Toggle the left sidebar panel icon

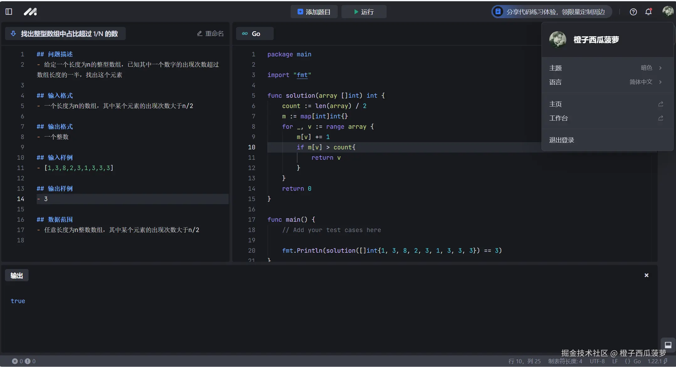pos(9,12)
